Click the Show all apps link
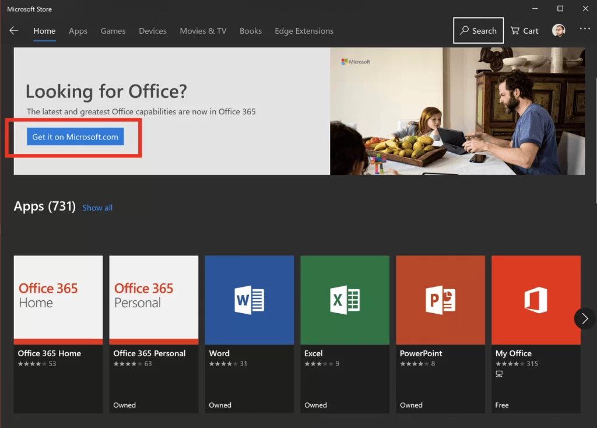The width and height of the screenshot is (597, 428). [x=97, y=208]
